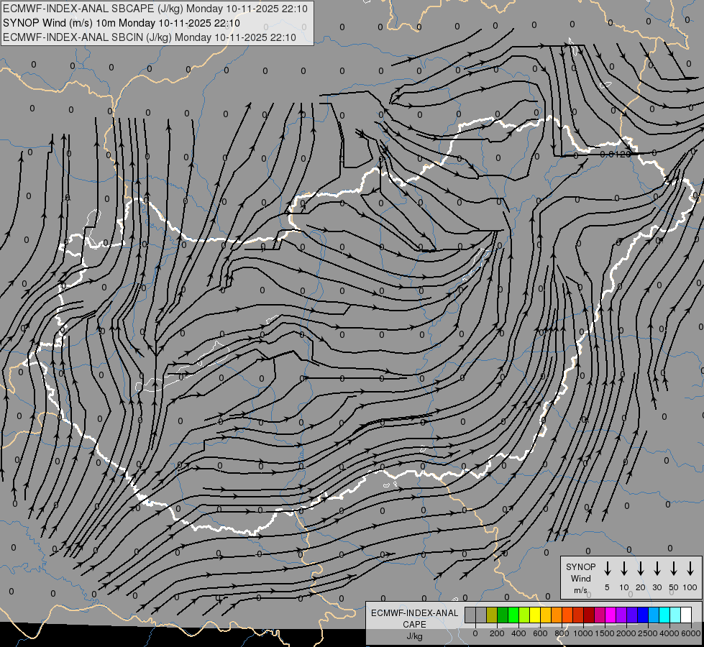Image resolution: width=704 pixels, height=647 pixels.
Task: Click the 5 m/s wind arrow in SYNOP legend
Action: coord(607,569)
